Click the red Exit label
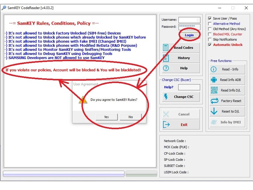This screenshot has width=253, height=190. coord(184,125)
